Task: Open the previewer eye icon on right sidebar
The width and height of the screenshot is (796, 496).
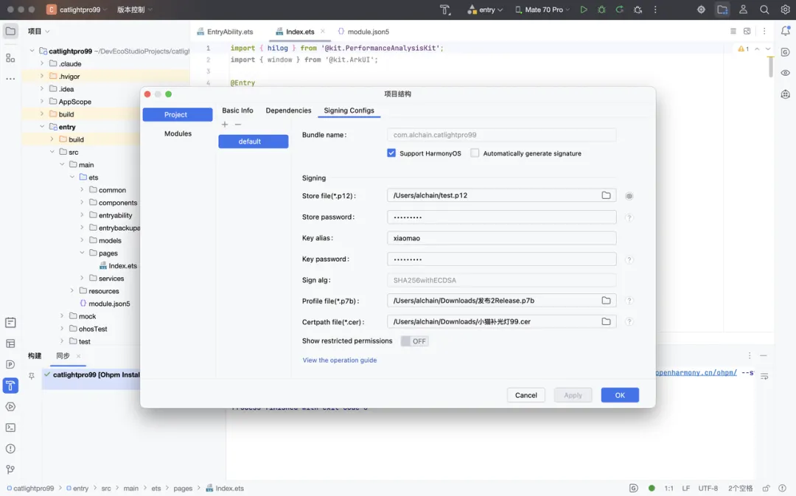Action: [786, 73]
